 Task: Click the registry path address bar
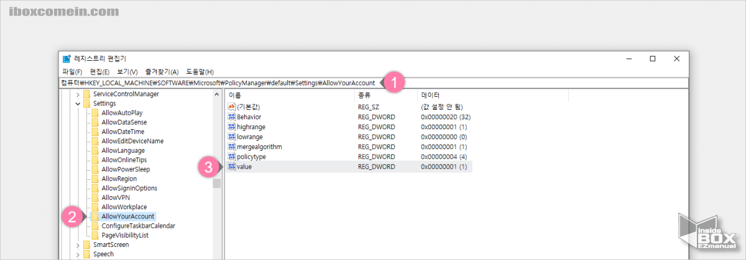pos(374,83)
